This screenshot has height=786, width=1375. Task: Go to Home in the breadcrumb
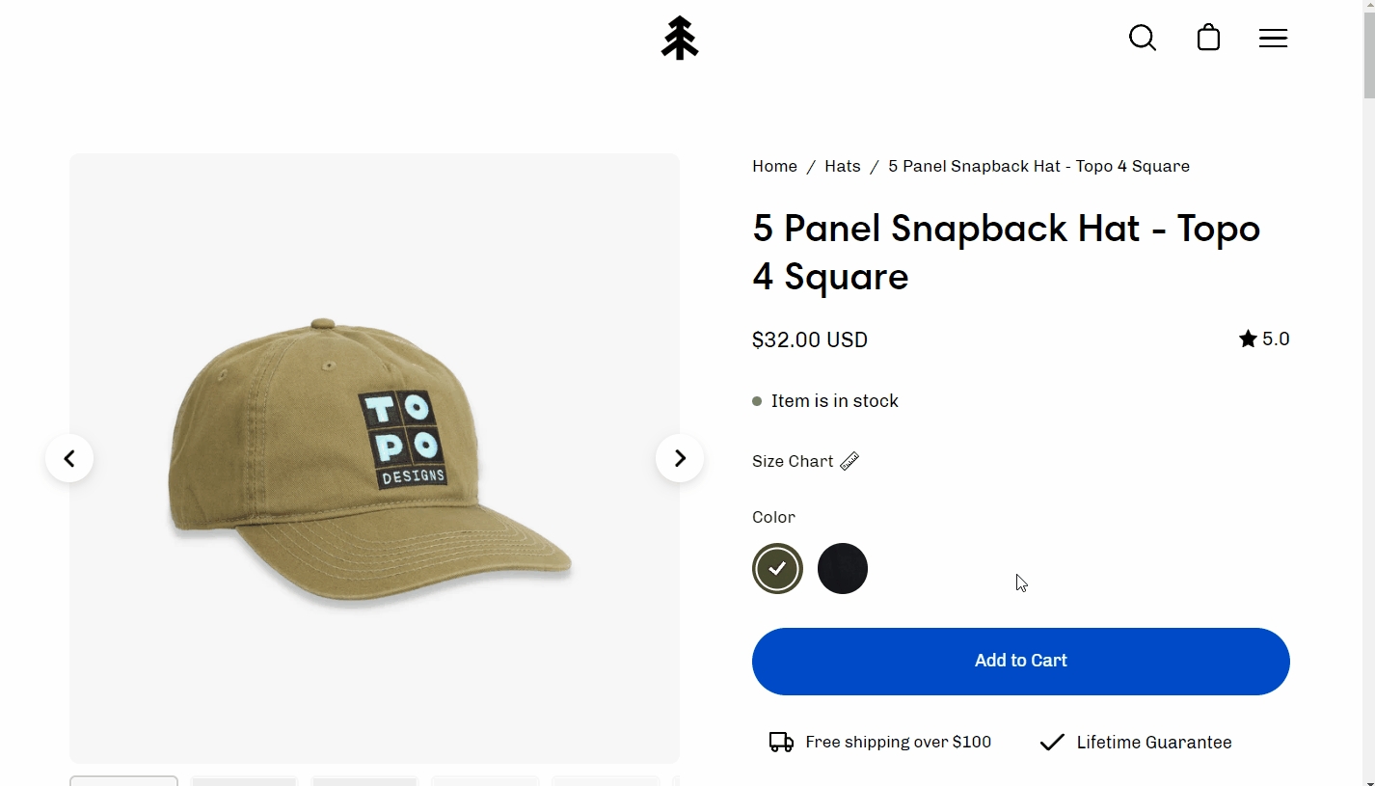coord(774,166)
